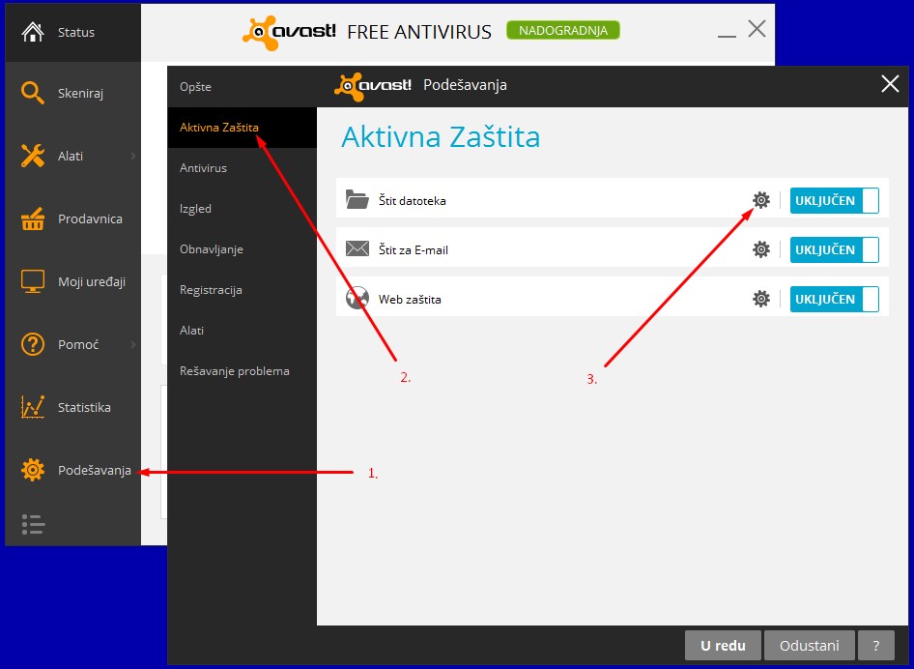
Task: Click the Odustani button
Action: click(x=809, y=646)
